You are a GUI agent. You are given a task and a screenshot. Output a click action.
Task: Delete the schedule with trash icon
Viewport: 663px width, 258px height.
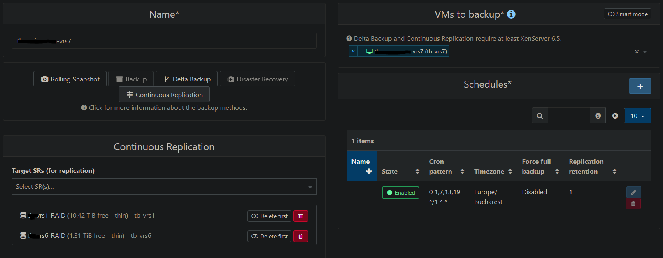(x=633, y=204)
